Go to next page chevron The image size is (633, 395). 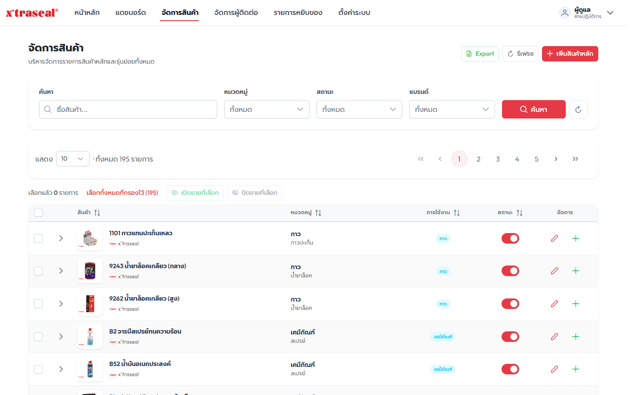(x=556, y=159)
